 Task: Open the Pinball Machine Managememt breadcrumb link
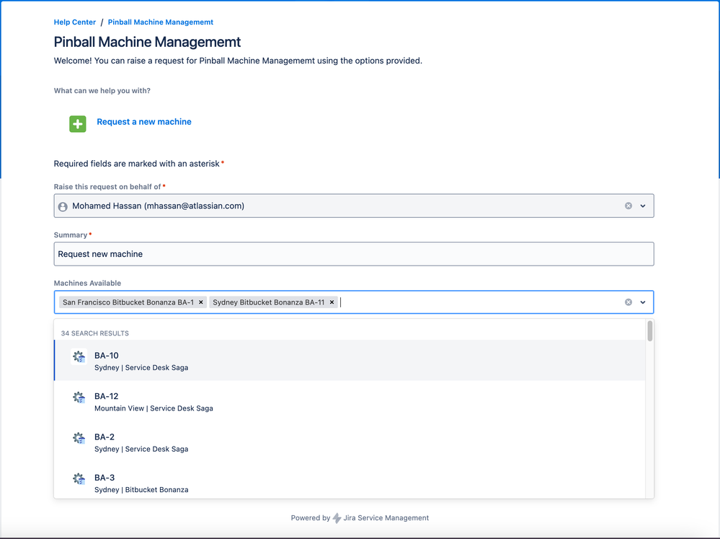pyautogui.click(x=161, y=22)
